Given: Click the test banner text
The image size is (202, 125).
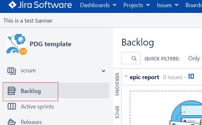Looking at the screenshot, I should point(28,21).
